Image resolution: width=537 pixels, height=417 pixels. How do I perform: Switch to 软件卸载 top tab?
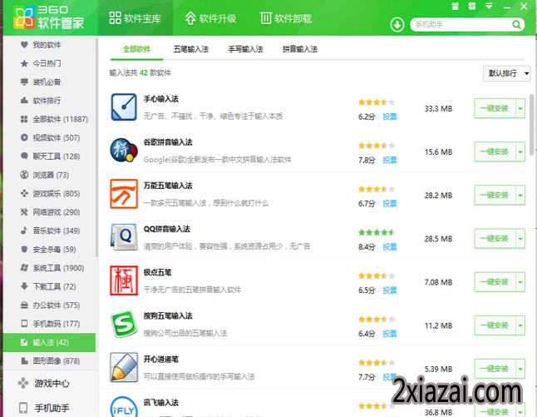point(286,17)
